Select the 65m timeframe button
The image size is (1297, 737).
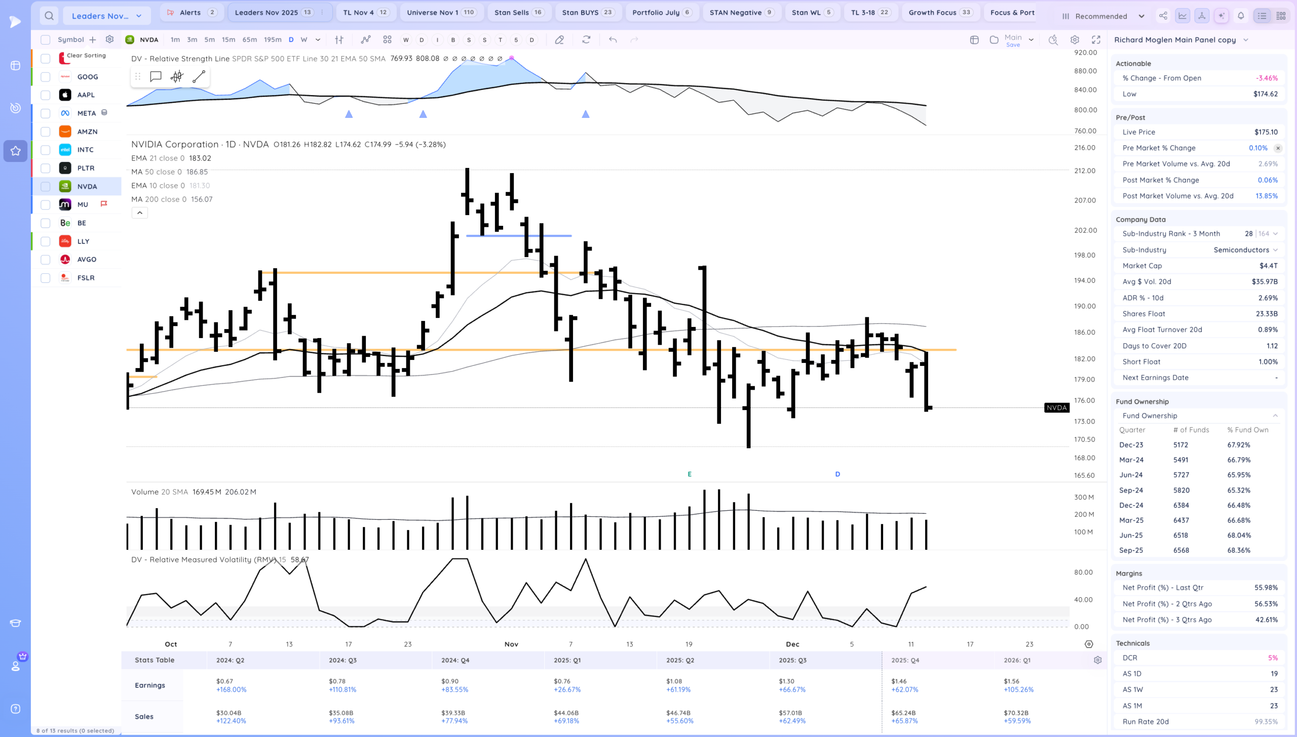tap(249, 39)
